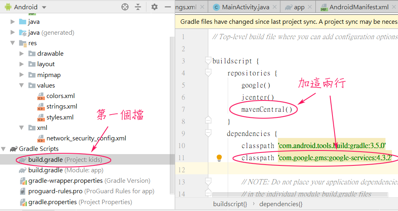Click build.gradle (Module: app) elephant icon
Viewport: 398px width, 211px height.
pos(23,170)
